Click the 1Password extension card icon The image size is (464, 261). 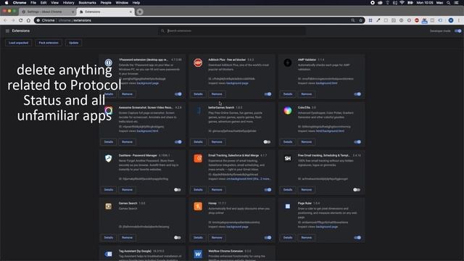pyautogui.click(x=109, y=63)
